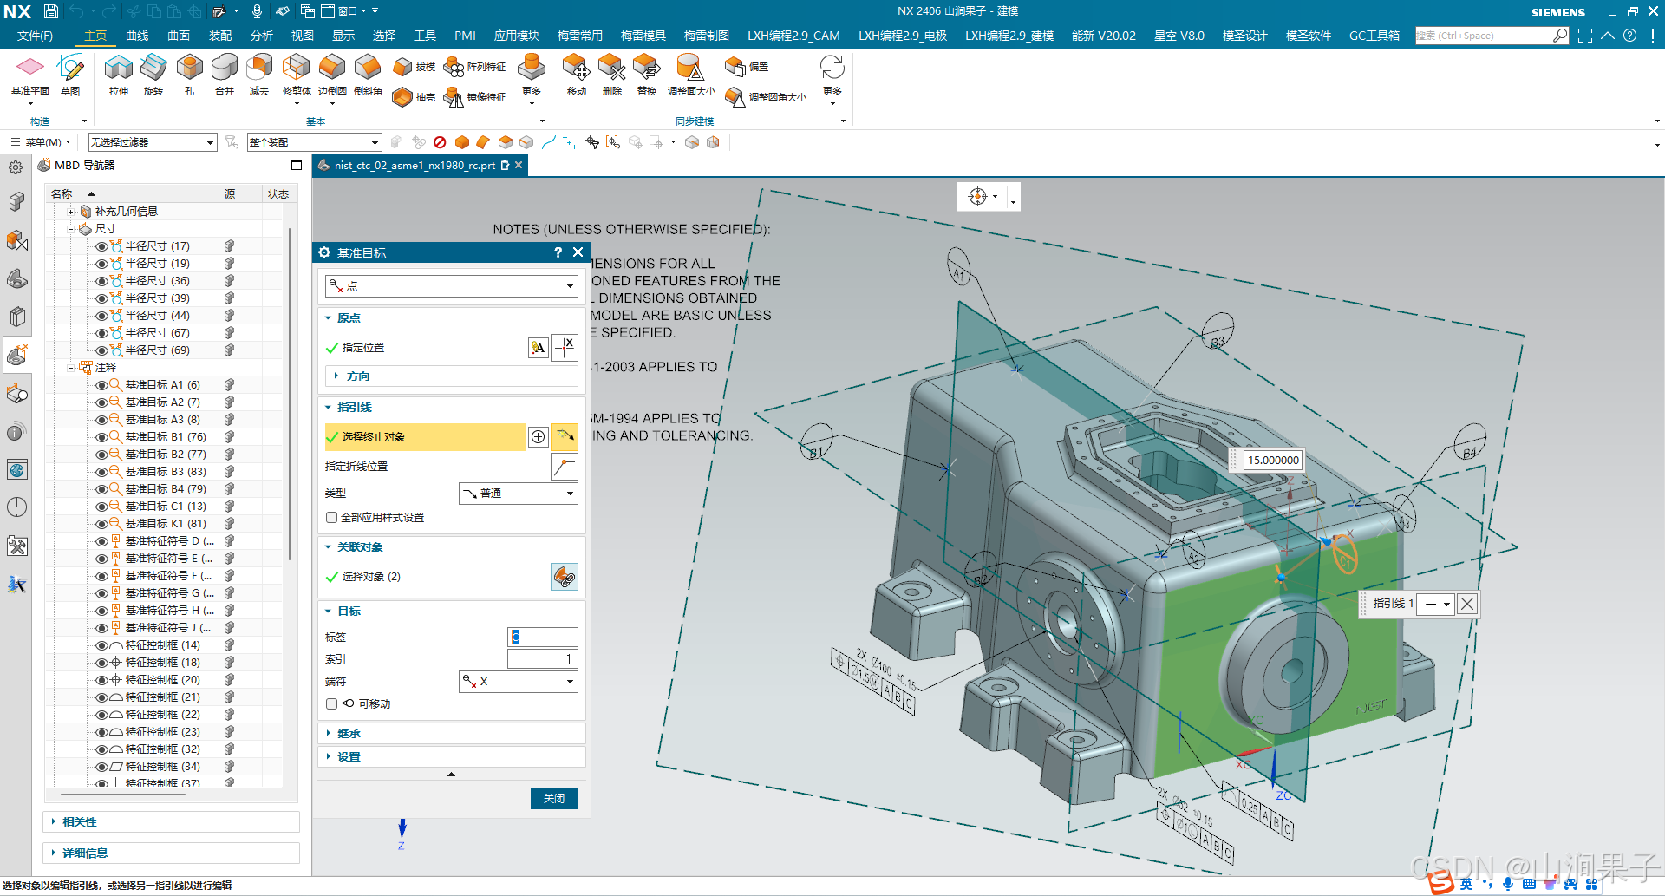Open the 草图 sketch tool

point(70,75)
